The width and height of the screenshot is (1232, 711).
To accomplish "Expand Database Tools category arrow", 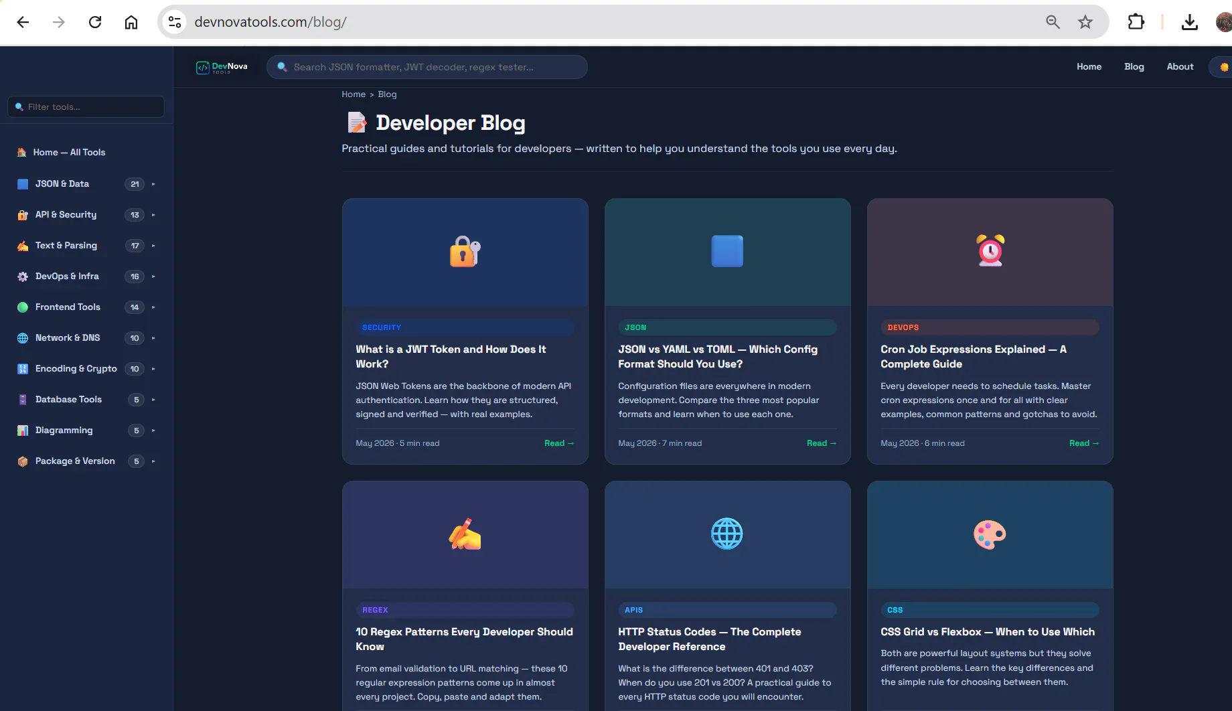I will pyautogui.click(x=153, y=400).
